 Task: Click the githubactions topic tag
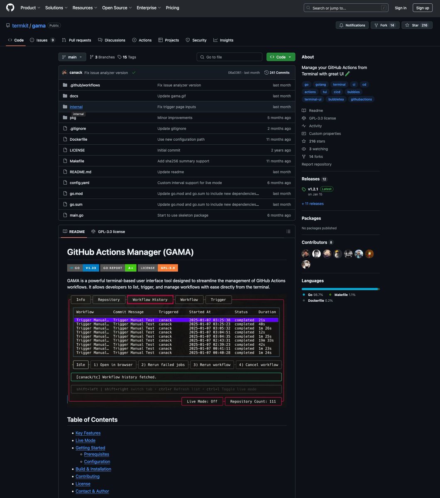pyautogui.click(x=361, y=99)
